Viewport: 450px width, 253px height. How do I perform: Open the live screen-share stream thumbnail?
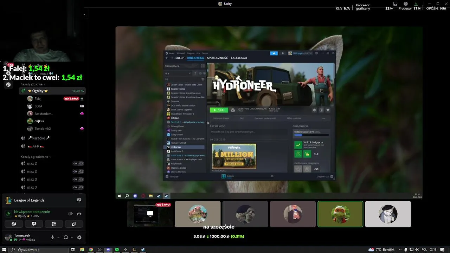click(150, 214)
